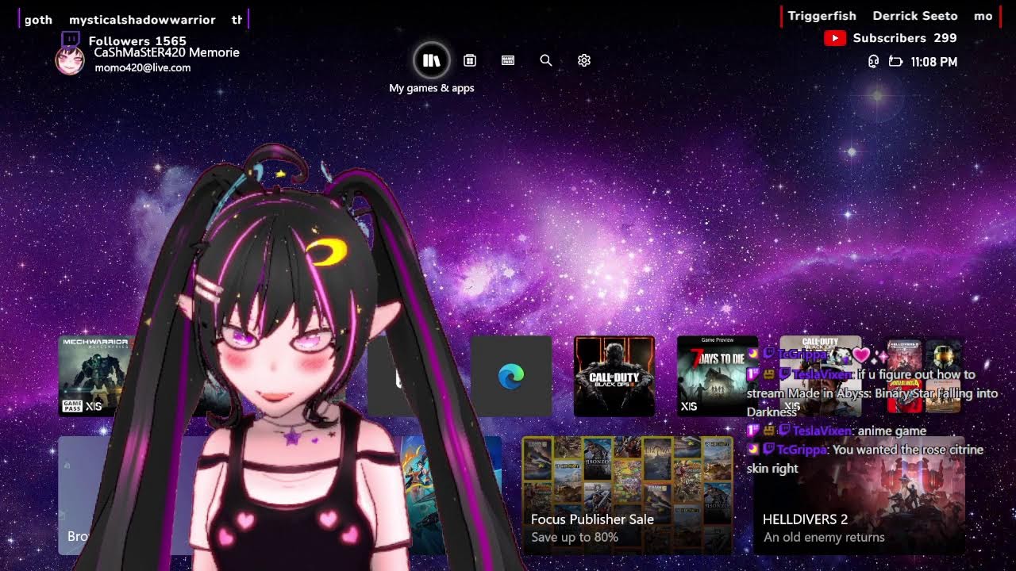The height and width of the screenshot is (571, 1016).
Task: Open the Microsoft Store icon in top bar
Action: click(470, 60)
